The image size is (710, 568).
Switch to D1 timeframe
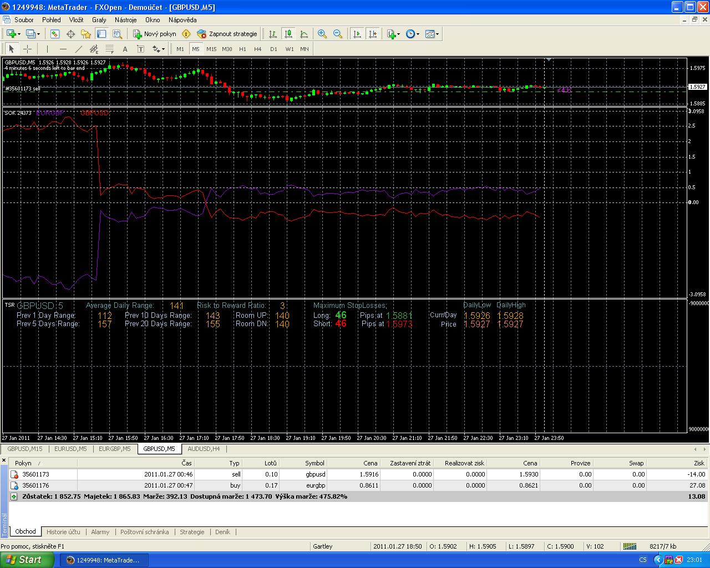tap(273, 49)
